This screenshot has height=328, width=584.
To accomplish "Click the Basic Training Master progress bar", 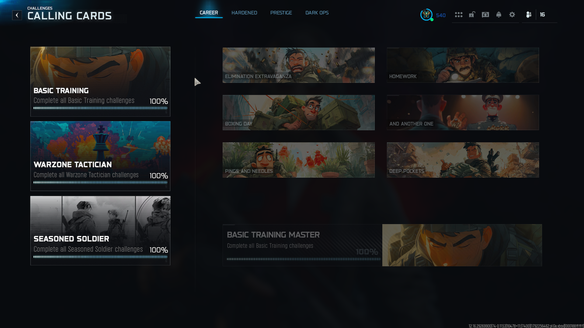I will pos(304,259).
